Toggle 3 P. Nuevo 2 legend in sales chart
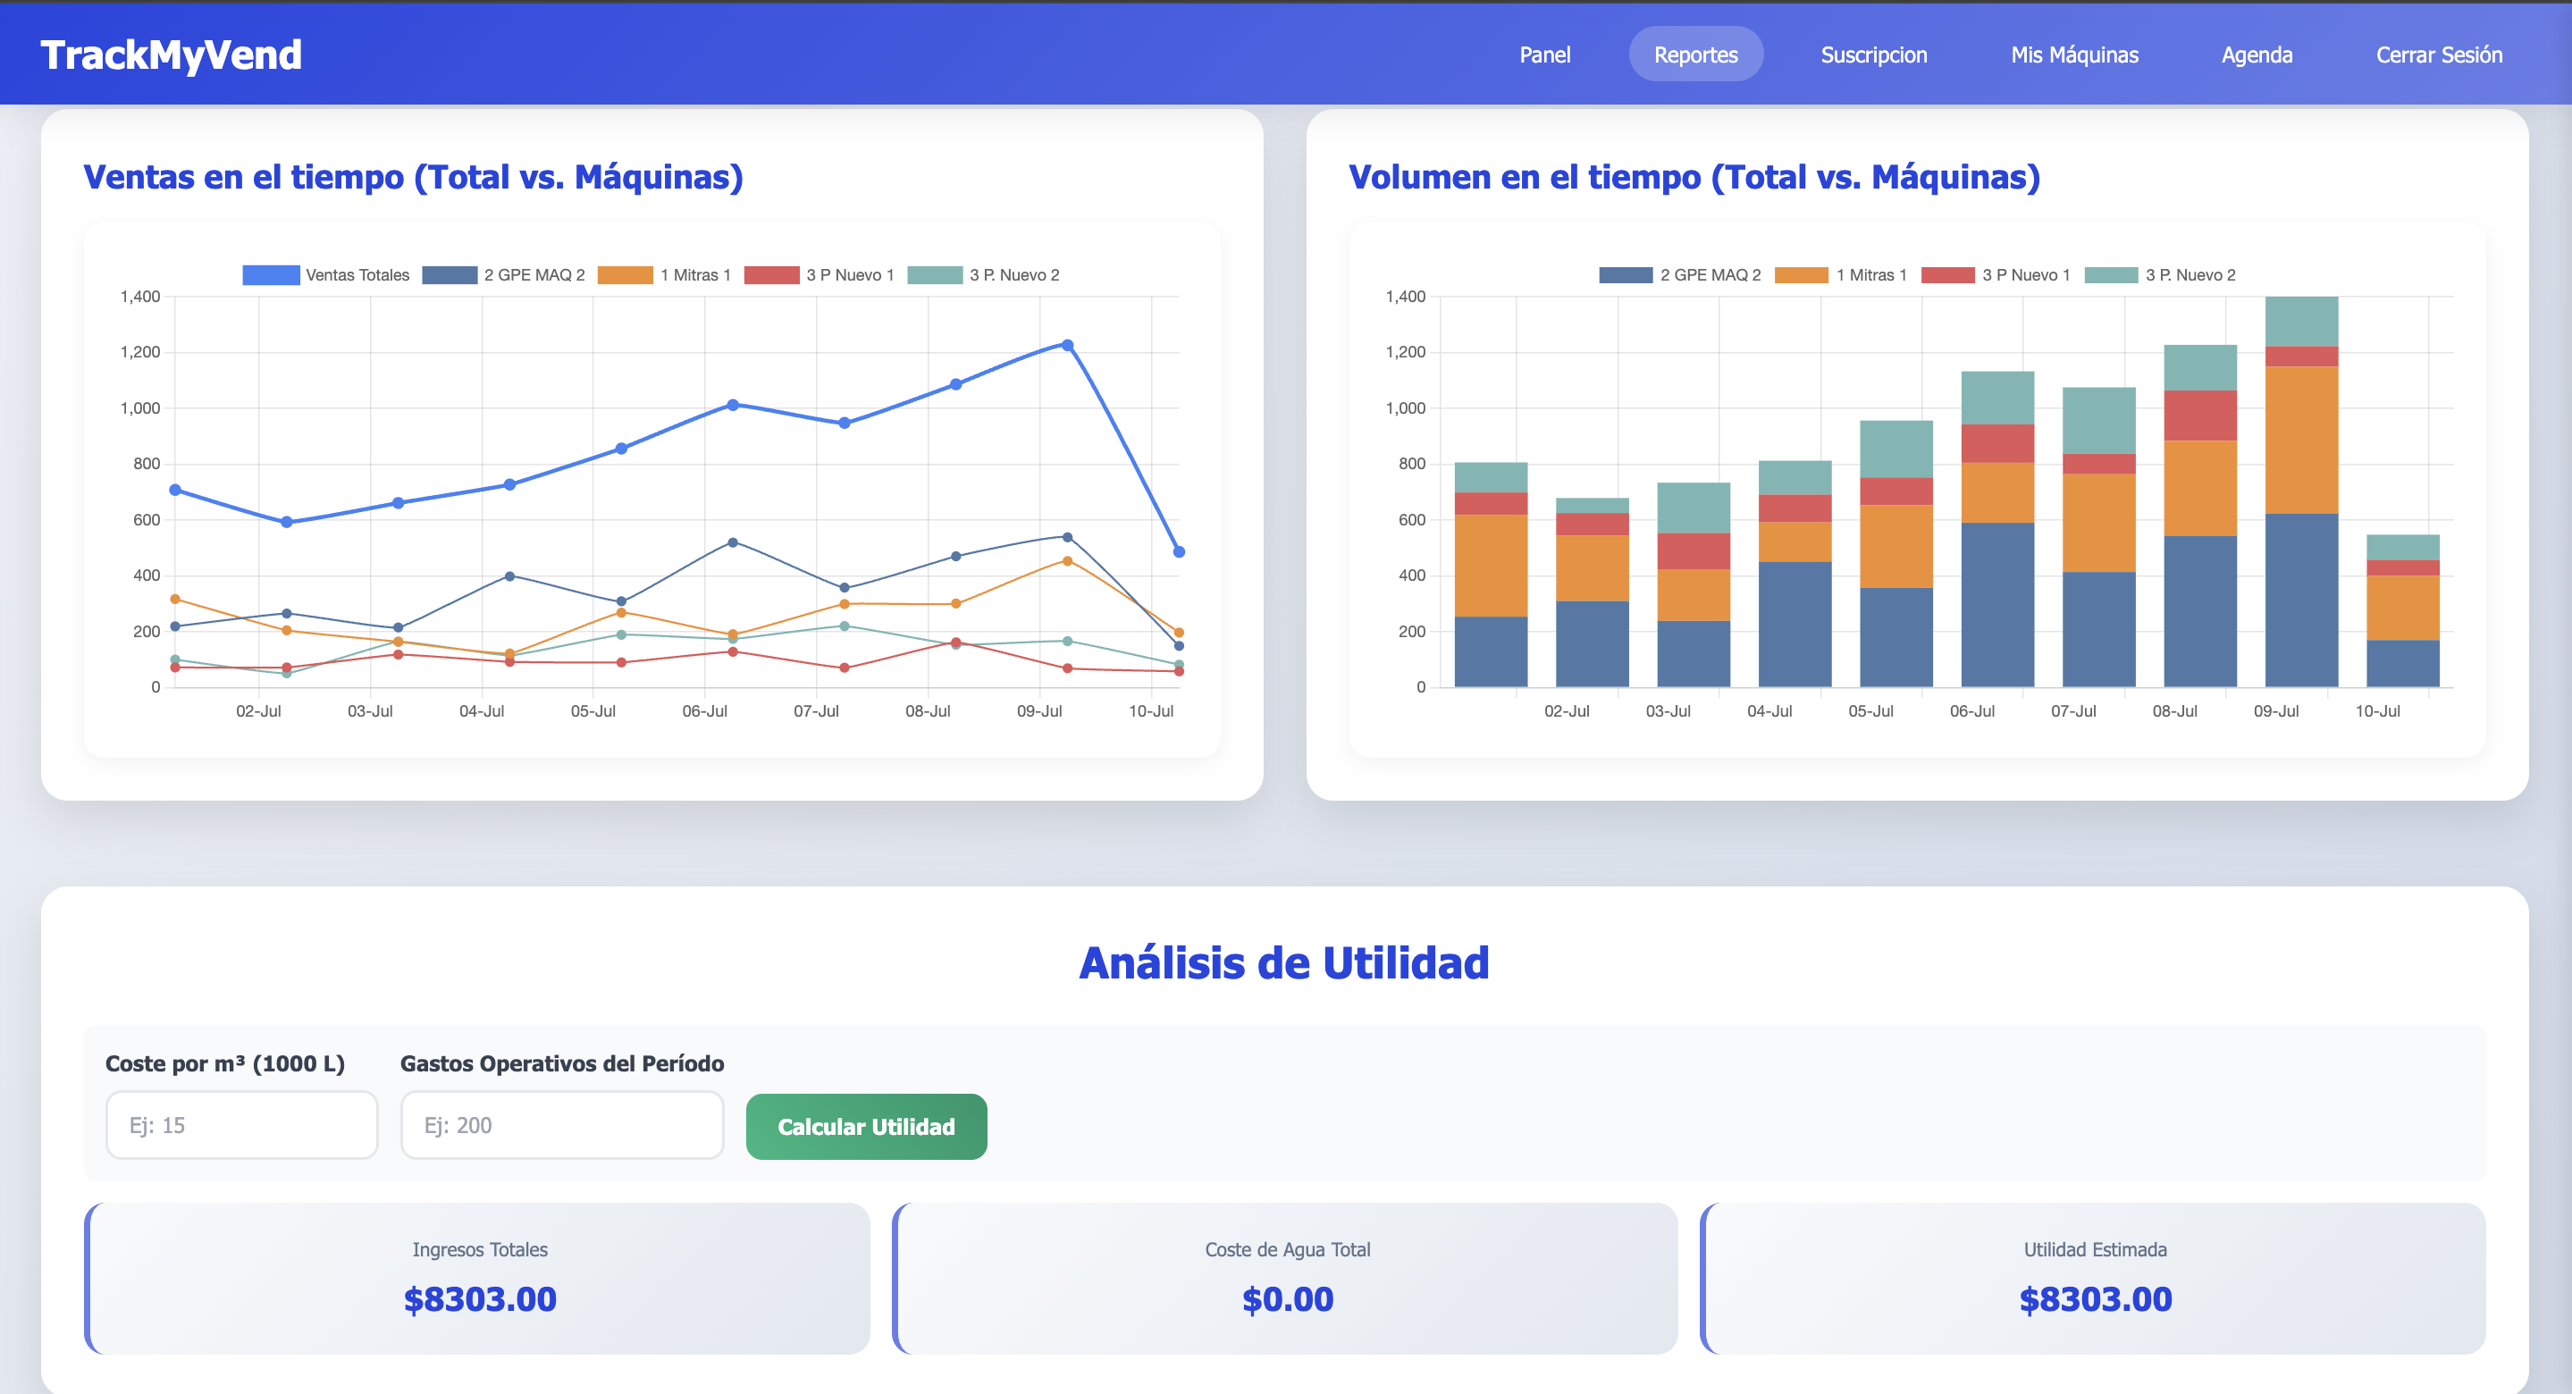The image size is (2572, 1394). (x=983, y=274)
